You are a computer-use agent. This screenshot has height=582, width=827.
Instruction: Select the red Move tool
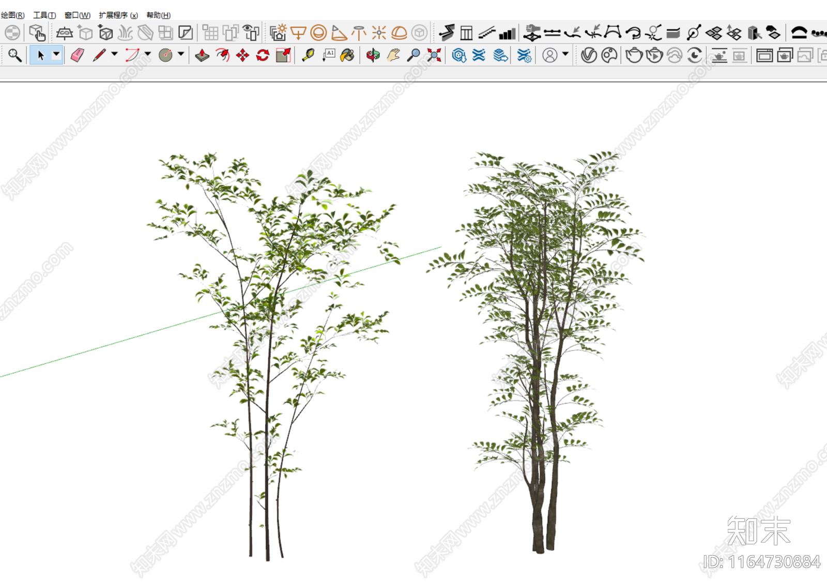click(x=242, y=55)
